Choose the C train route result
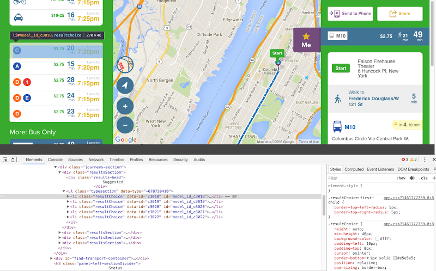This screenshot has width=436, height=271. (x=56, y=51)
